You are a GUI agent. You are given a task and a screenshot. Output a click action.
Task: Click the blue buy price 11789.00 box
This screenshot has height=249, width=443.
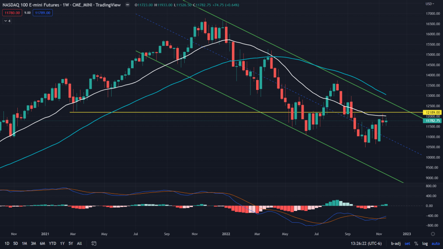tap(42, 13)
